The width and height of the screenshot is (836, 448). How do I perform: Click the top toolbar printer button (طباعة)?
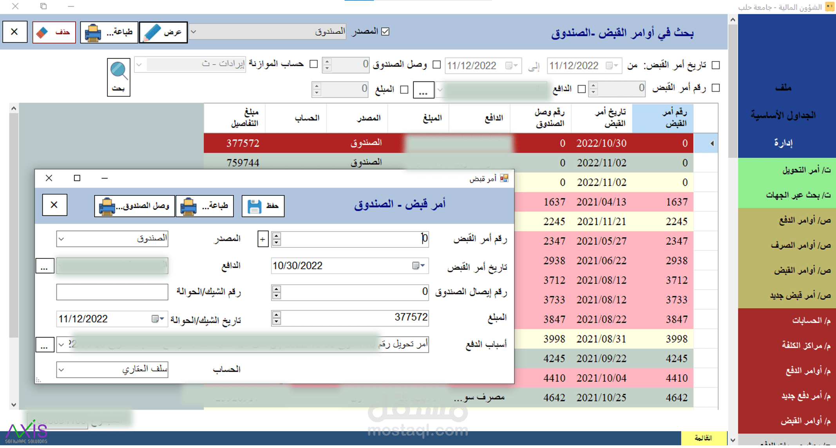(x=109, y=32)
